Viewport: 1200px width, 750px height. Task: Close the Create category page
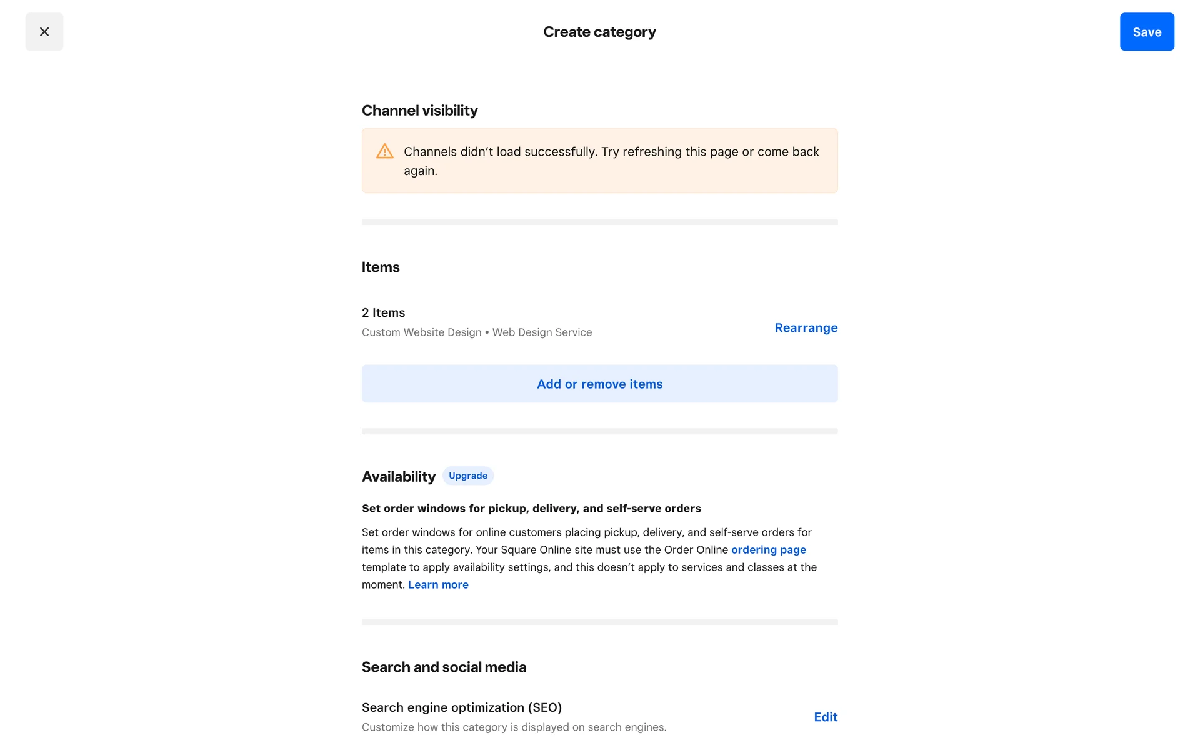pos(44,32)
